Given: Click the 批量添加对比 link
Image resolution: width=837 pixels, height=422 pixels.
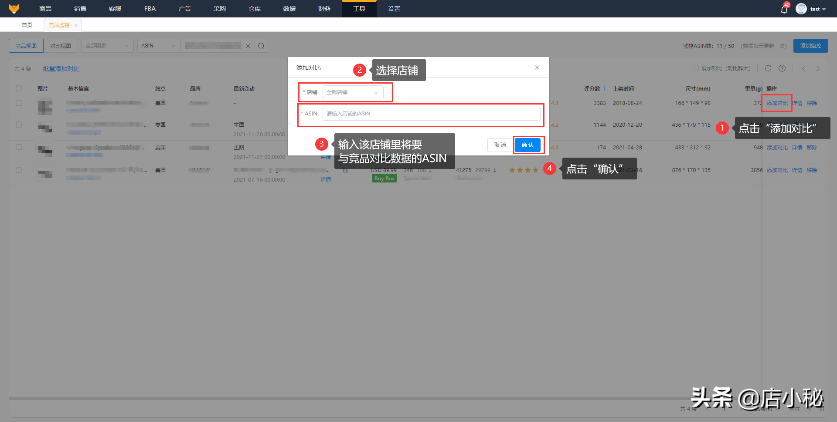Looking at the screenshot, I should coord(61,68).
